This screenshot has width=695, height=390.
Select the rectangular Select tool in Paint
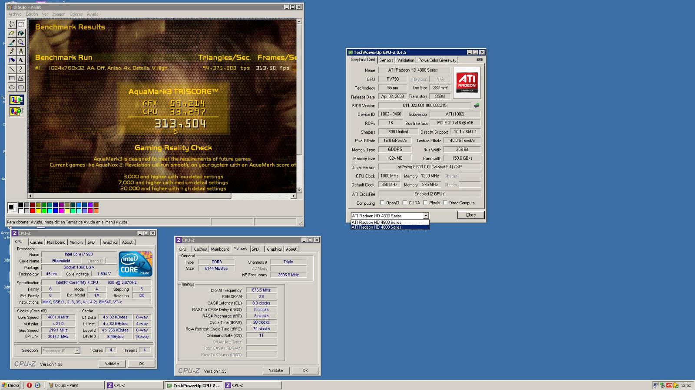[21, 24]
